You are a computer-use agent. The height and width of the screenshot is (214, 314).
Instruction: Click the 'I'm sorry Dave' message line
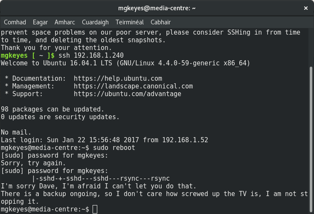pyautogui.click(x=99, y=186)
